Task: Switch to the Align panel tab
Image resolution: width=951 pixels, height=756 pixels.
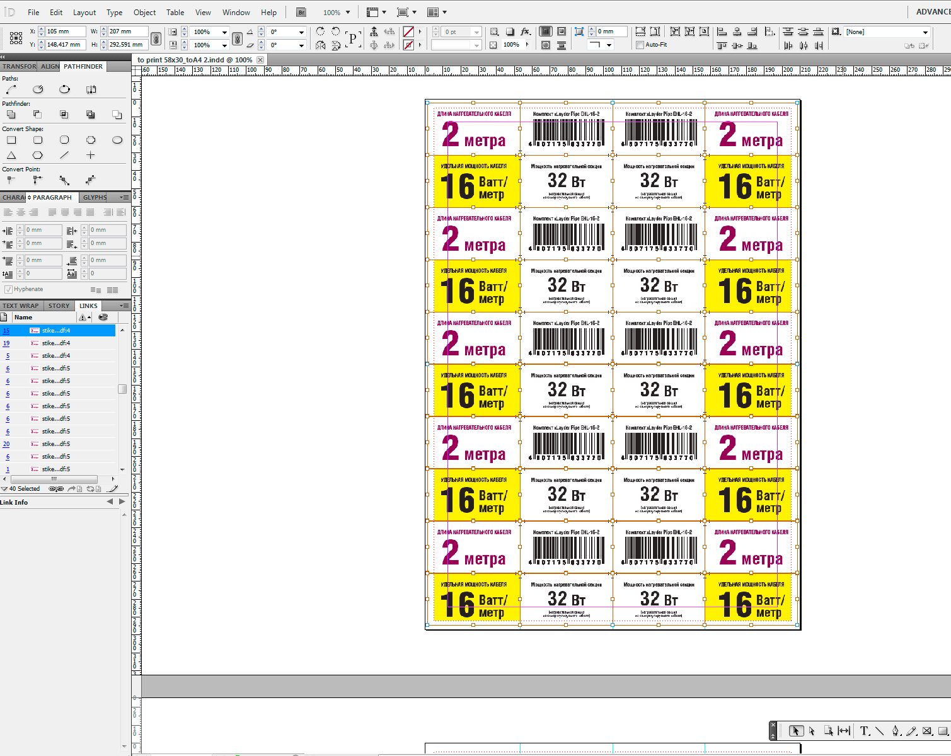Action: [50, 66]
